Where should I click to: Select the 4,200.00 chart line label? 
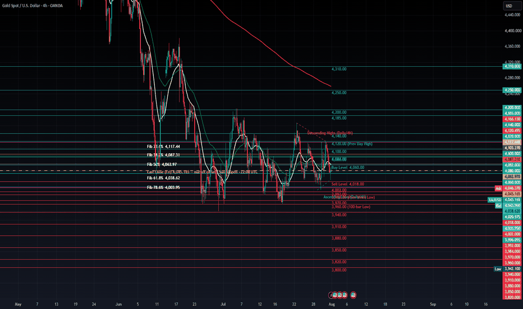339,112
